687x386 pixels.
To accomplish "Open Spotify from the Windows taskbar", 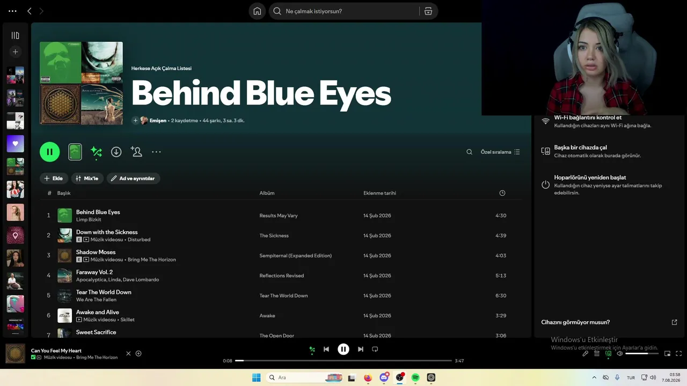I will (x=415, y=377).
